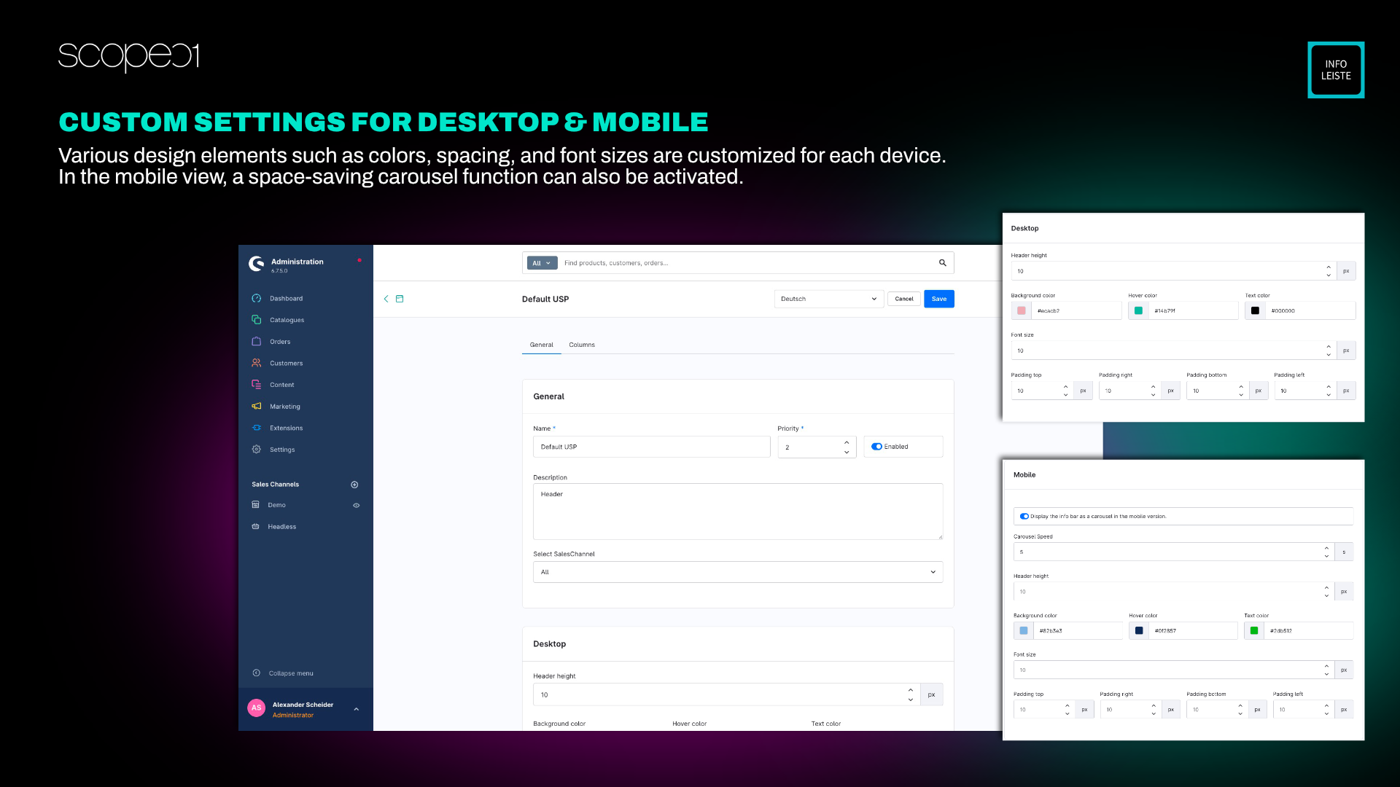
Task: Go back using the left arrow icon
Action: pos(386,299)
